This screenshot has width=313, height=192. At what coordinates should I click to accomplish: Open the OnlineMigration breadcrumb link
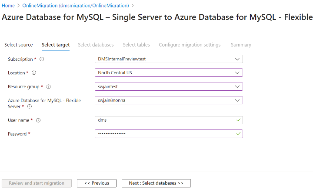(x=76, y=6)
